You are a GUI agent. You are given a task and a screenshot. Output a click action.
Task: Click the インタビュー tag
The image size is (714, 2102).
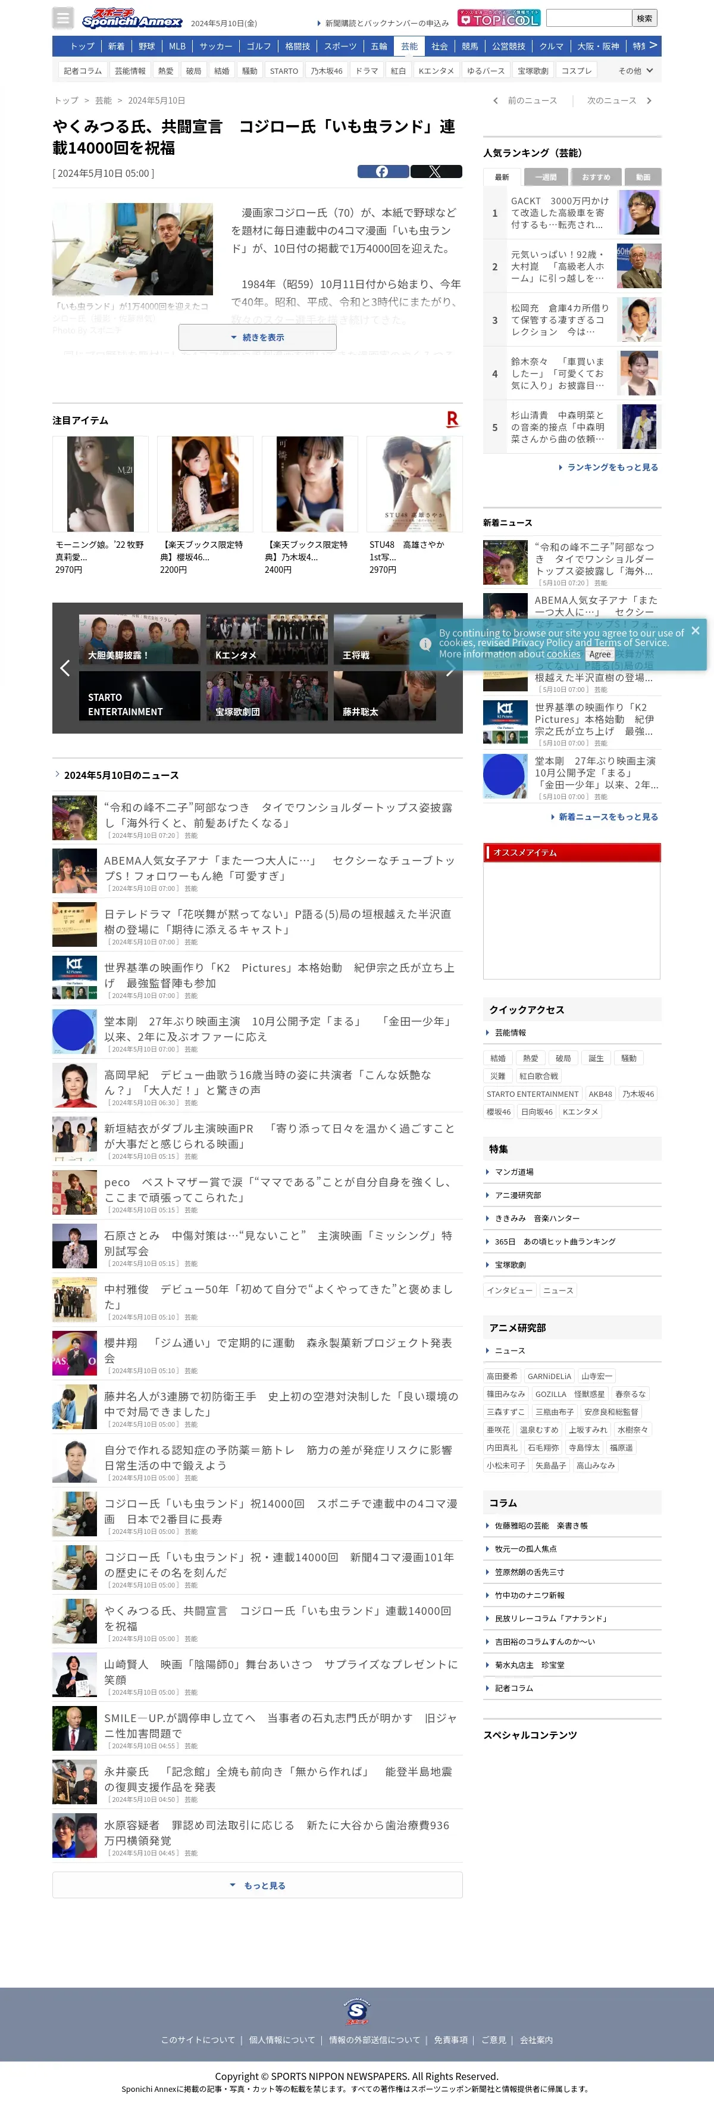(x=509, y=1290)
